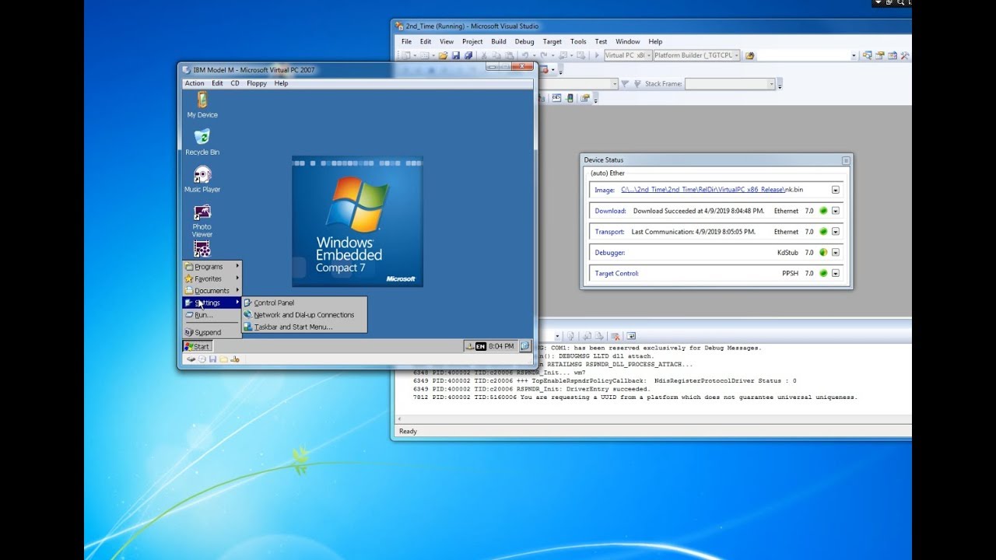996x560 pixels.
Task: Open Network and Dial-up Connections
Action: [x=304, y=315]
